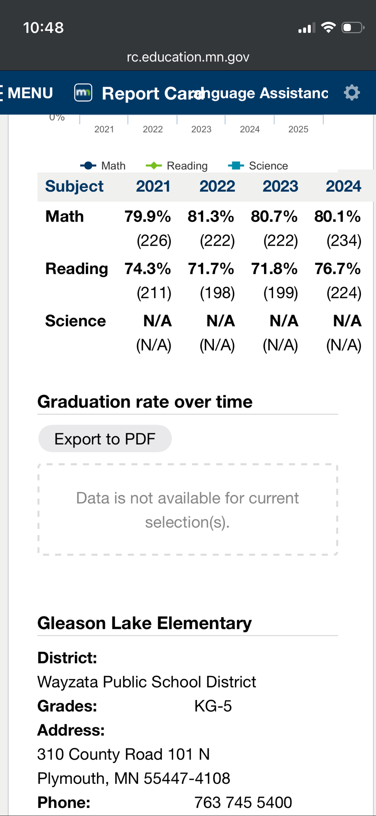The height and width of the screenshot is (816, 376).
Task: Toggle the Reading legend series
Action: pos(177,166)
